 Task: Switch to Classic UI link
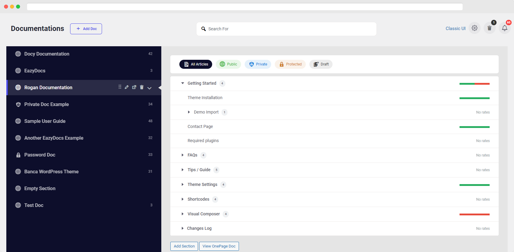pyautogui.click(x=455, y=29)
